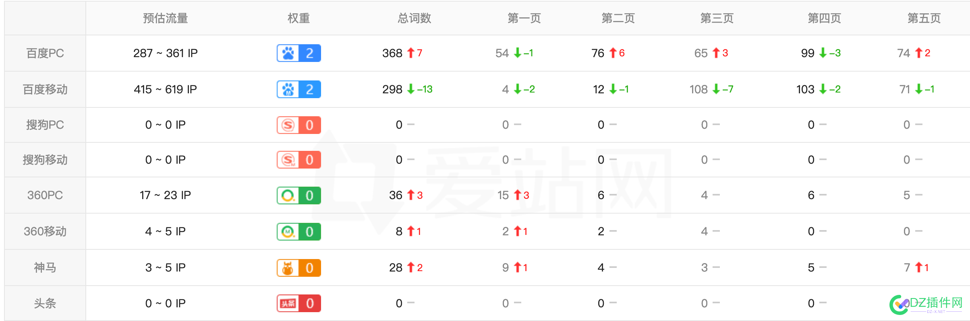Viewport: 970px width, 321px height.
Task: Click the 第三页 column header
Action: [x=717, y=18]
